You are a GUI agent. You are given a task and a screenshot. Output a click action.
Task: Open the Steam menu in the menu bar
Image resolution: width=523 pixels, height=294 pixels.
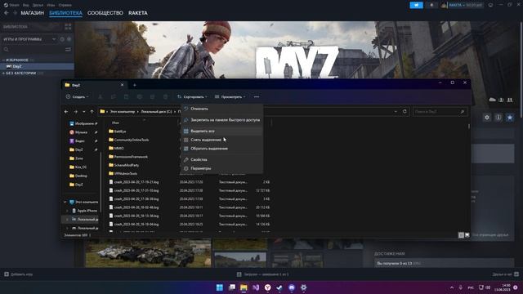(x=11, y=5)
